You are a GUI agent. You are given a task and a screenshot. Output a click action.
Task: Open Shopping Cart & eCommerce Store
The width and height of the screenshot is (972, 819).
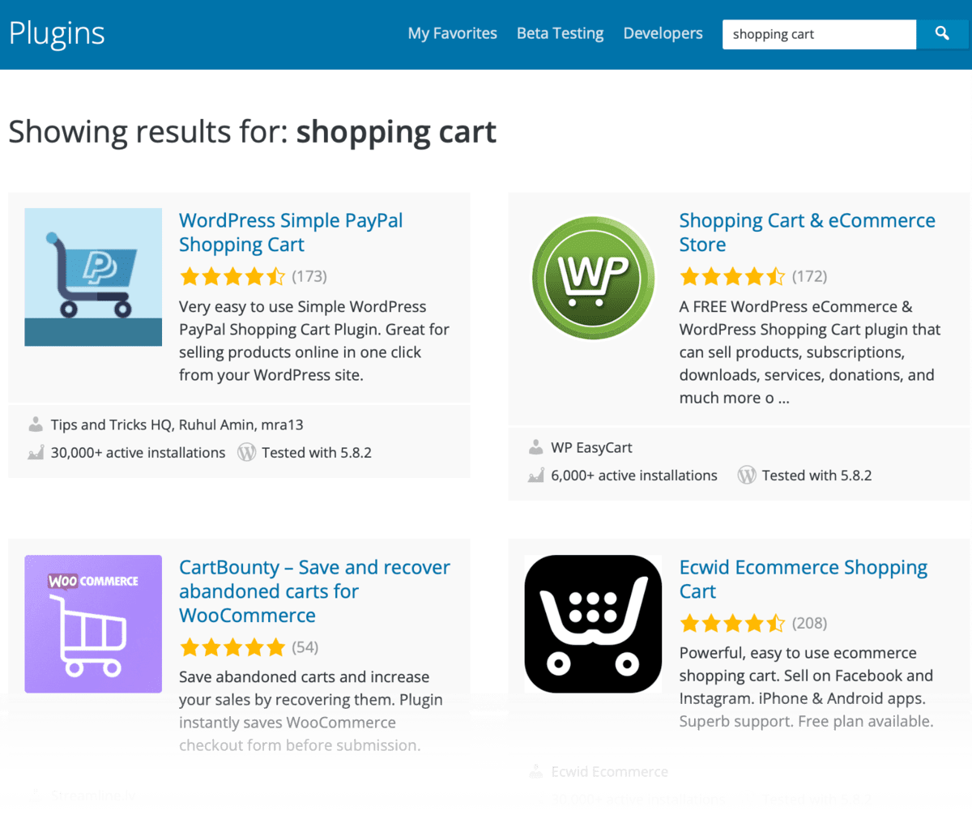[807, 232]
